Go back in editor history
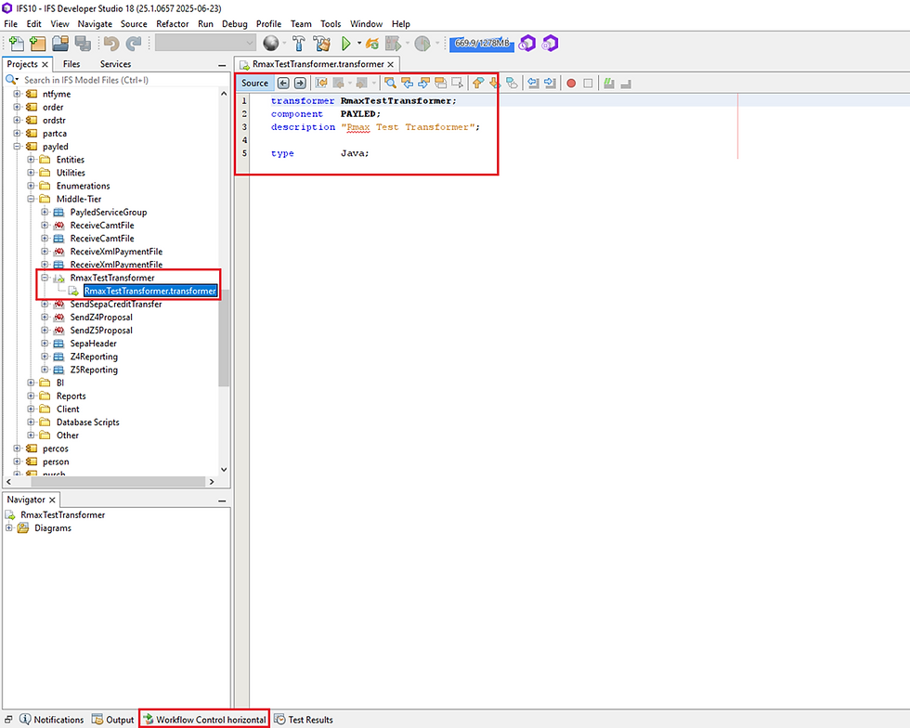 pos(283,83)
